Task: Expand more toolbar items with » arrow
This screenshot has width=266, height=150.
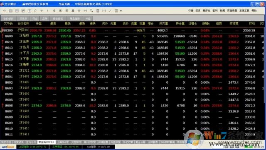Action: pos(121,11)
